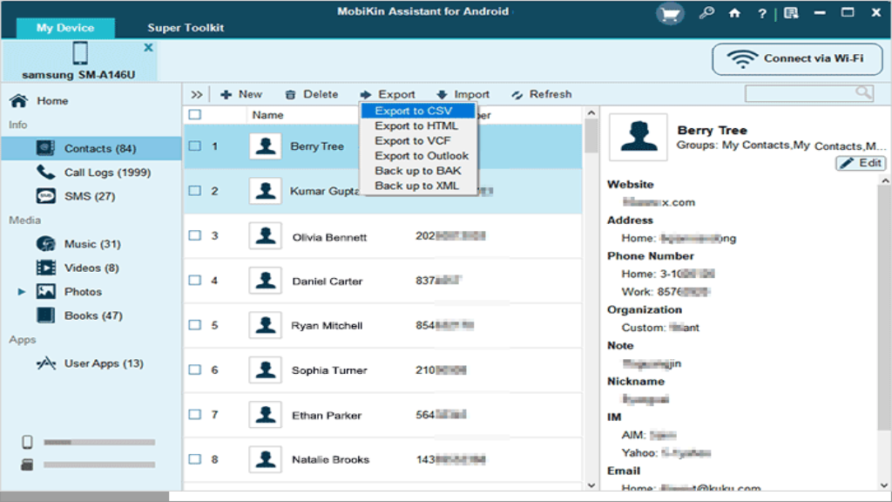This screenshot has height=502, width=892.
Task: Check the box for Kumar Gupta
Action: (x=195, y=191)
